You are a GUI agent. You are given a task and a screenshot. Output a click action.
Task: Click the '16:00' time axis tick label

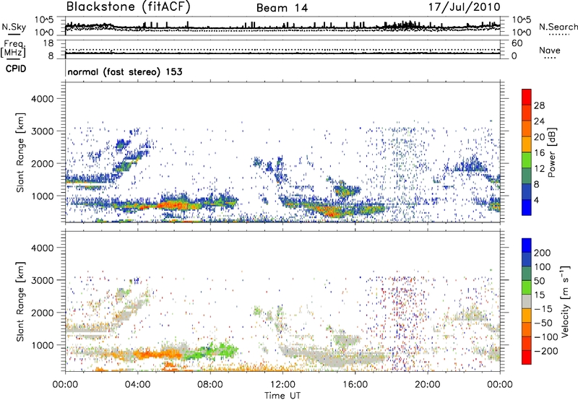click(355, 385)
